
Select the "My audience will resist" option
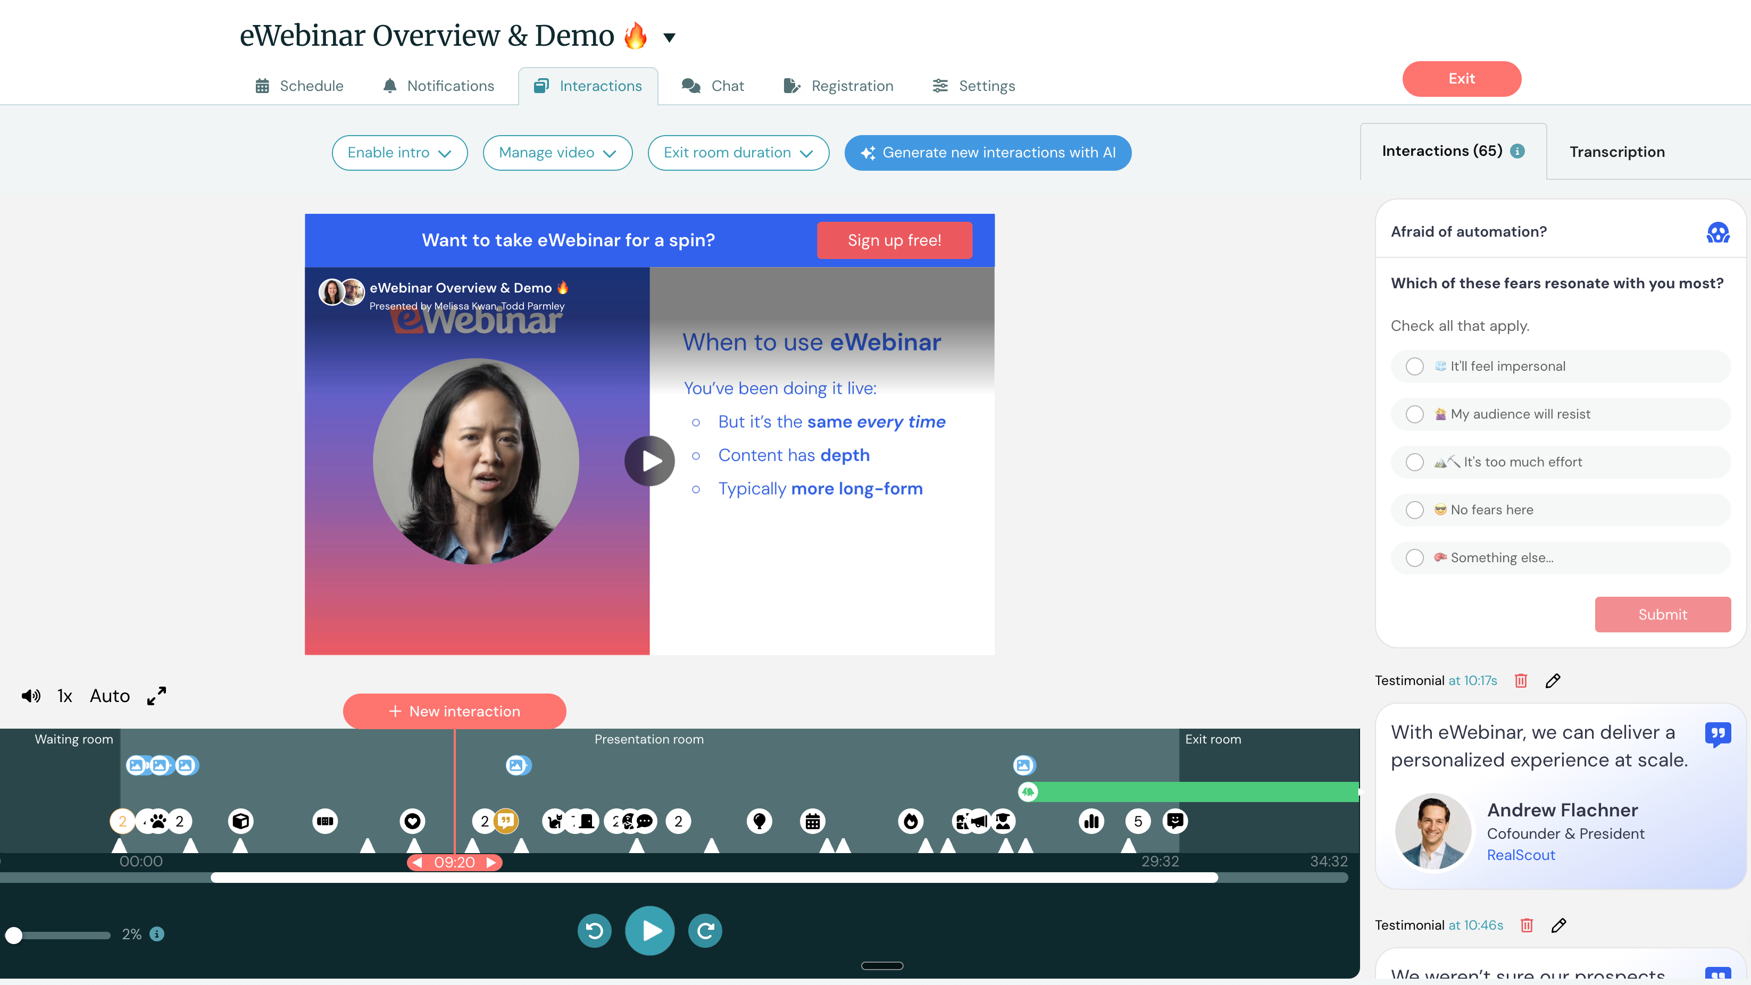[1561, 414]
